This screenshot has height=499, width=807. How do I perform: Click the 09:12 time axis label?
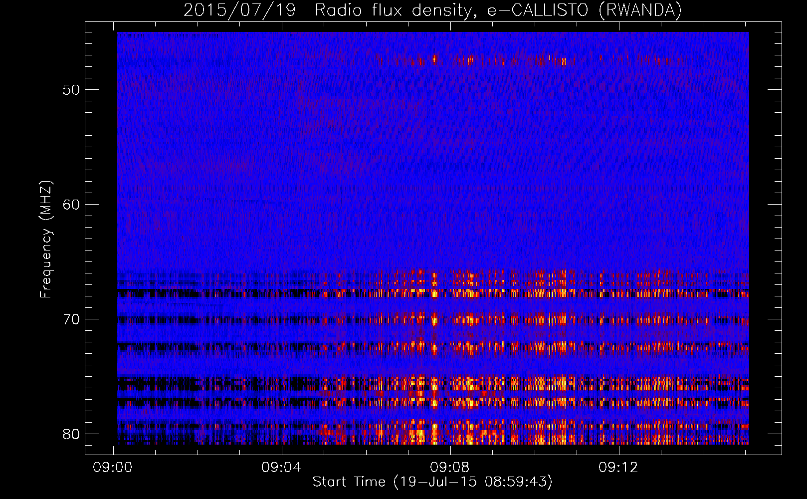(618, 468)
